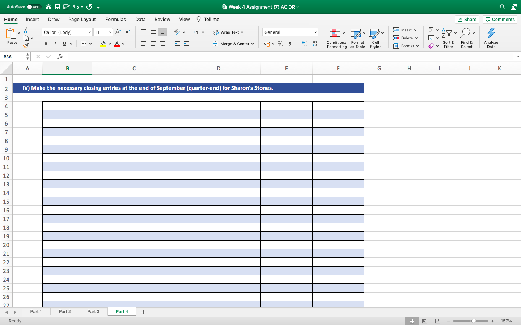This screenshot has width=521, height=325.
Task: Click the Paste clipboard icon
Action: pos(11,34)
